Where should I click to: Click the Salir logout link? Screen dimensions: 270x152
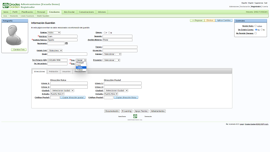click(266, 3)
